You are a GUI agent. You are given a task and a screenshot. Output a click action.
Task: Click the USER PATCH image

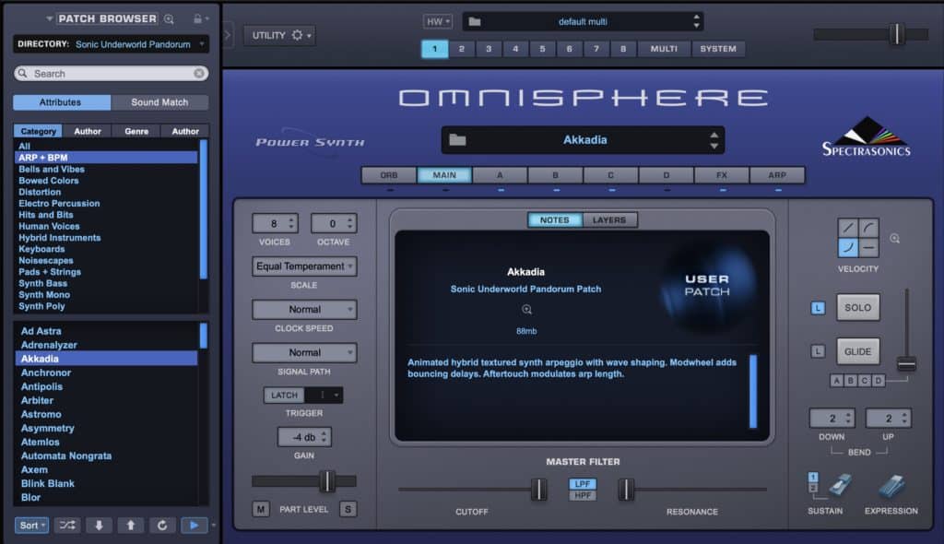pyautogui.click(x=707, y=286)
